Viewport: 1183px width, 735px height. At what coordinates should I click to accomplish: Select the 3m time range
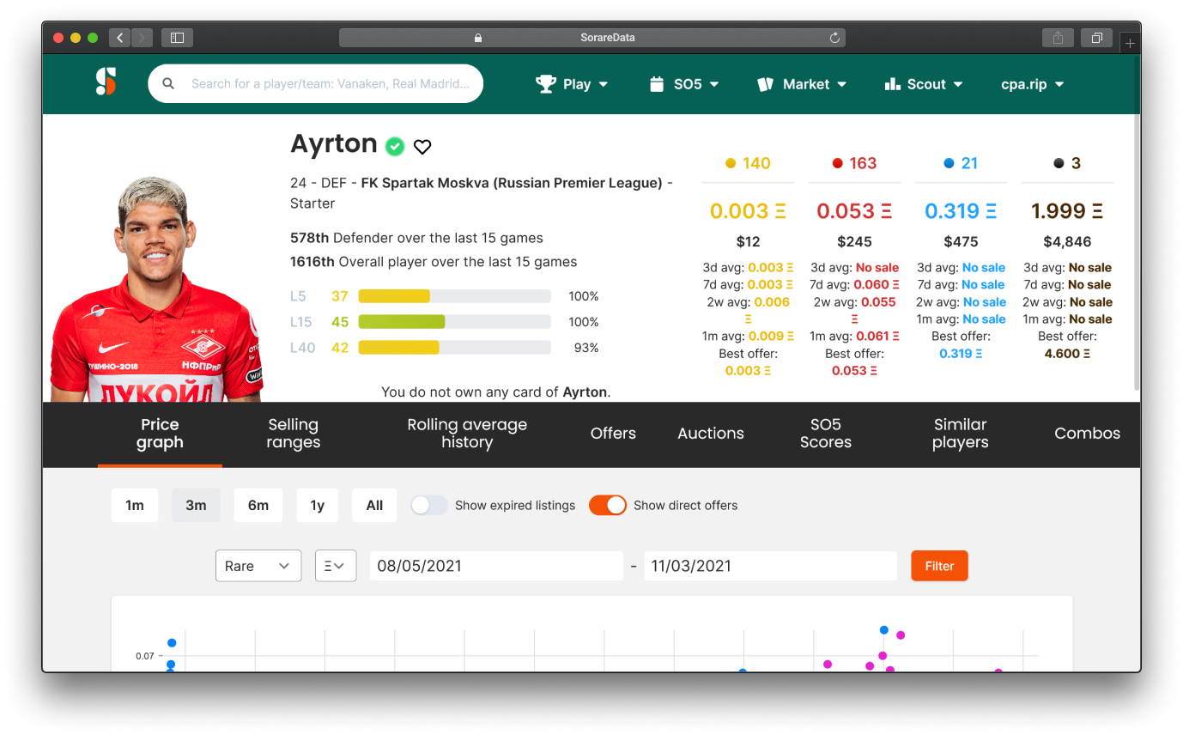196,506
